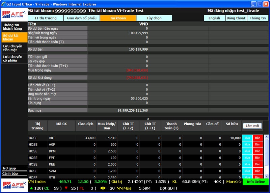Click the Làm mới refresh button
Viewport: 270px width, 193px height.
(252, 126)
